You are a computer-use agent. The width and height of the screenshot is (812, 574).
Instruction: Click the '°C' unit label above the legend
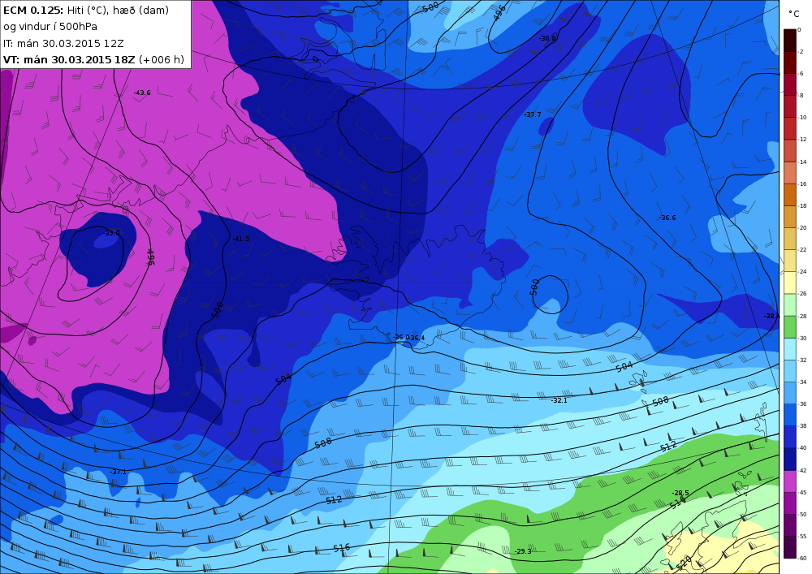pos(794,14)
